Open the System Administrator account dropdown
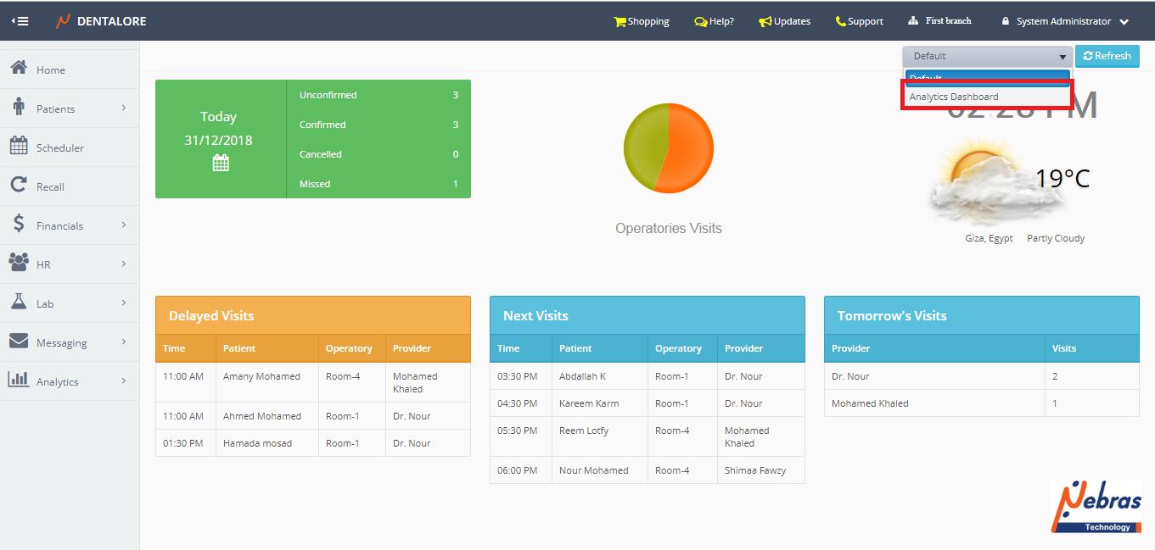Screen dimensions: 1155x550 [1065, 21]
